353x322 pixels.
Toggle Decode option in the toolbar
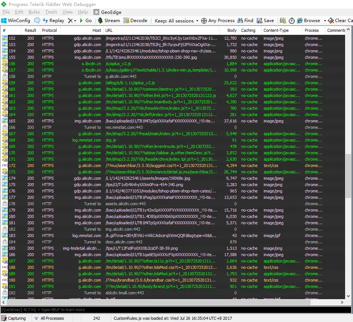(x=135, y=21)
